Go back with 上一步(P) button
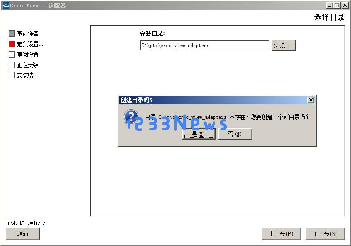351x246 pixels. pos(281,234)
